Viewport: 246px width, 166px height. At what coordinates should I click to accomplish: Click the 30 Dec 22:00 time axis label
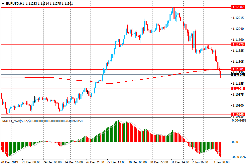pos(159,162)
